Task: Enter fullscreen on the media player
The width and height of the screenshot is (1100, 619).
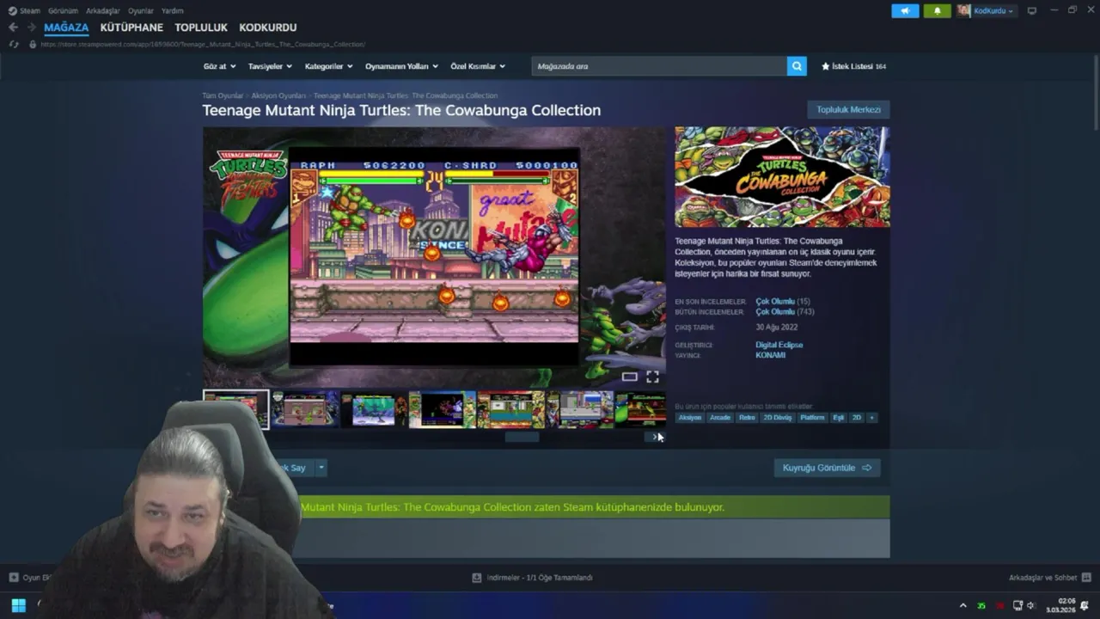Action: pos(652,377)
